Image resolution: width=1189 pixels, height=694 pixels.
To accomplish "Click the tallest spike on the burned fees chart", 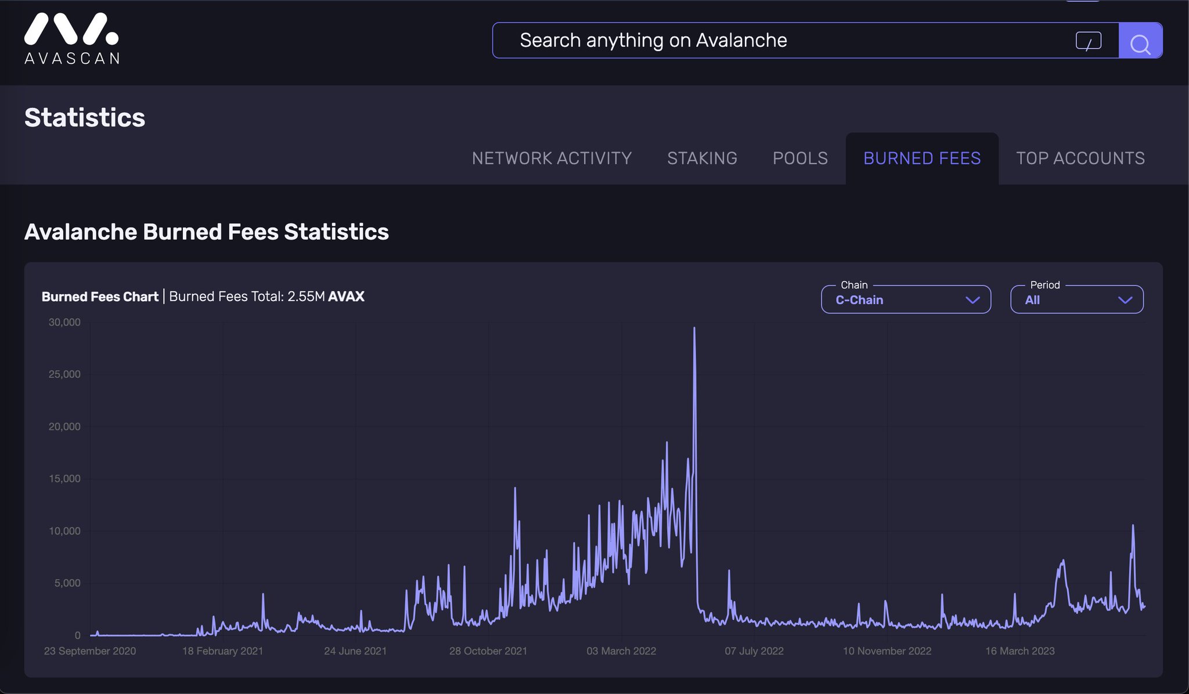I will pos(695,328).
